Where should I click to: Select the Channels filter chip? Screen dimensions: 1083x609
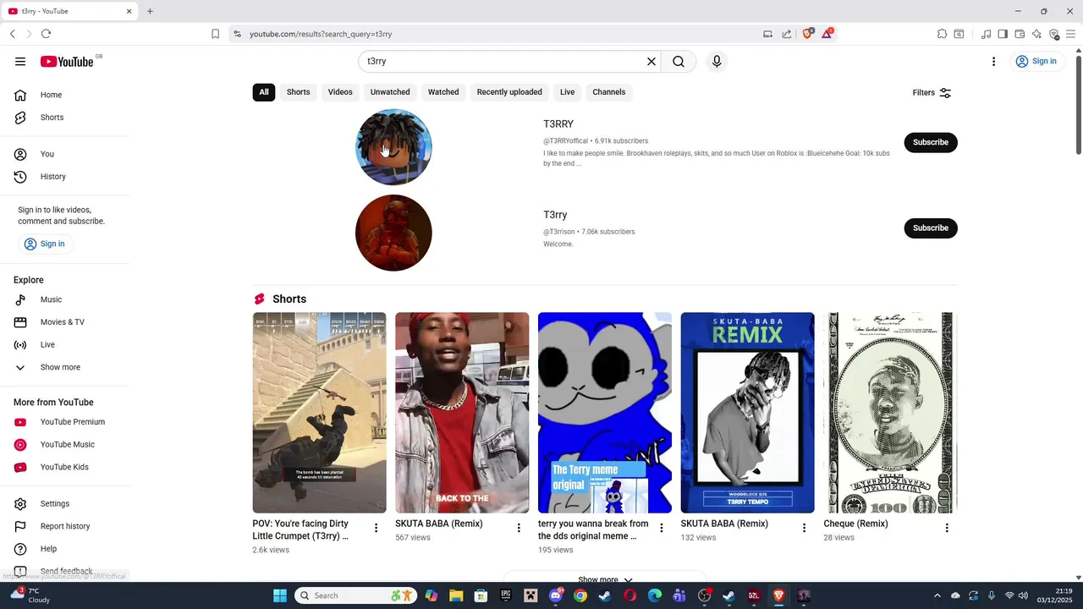pos(609,92)
